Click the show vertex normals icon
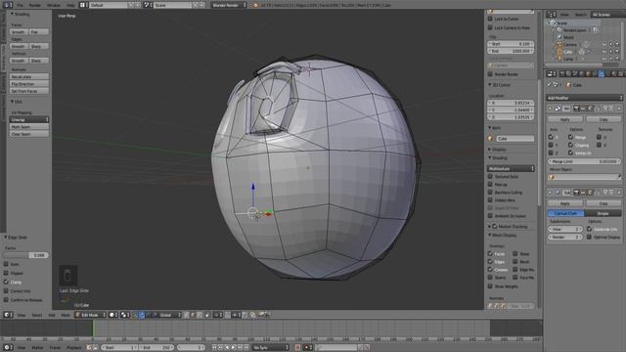The width and height of the screenshot is (626, 352). 491,306
